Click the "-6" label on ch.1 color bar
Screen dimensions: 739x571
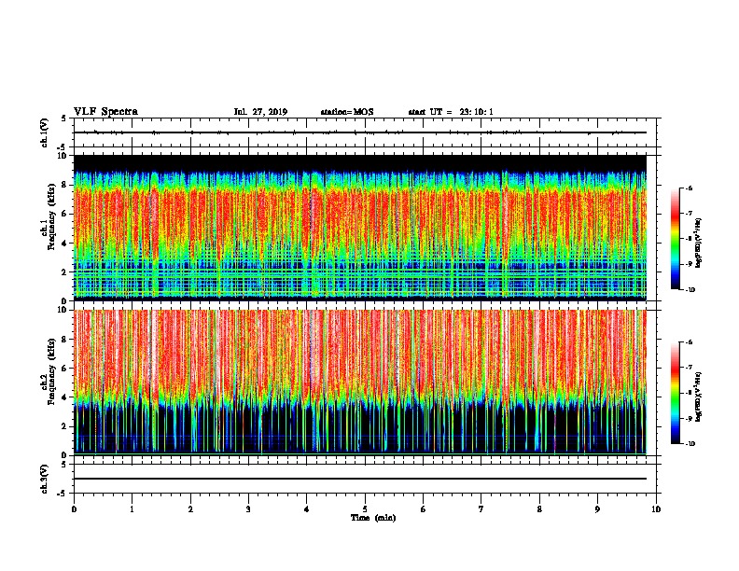click(x=689, y=188)
